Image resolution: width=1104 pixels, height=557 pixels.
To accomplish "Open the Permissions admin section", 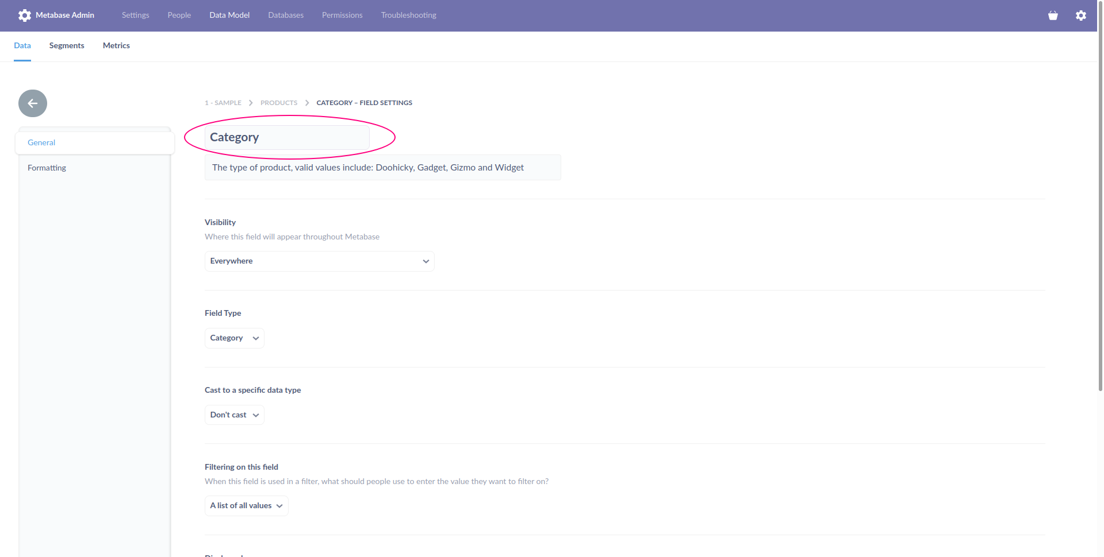I will tap(342, 16).
